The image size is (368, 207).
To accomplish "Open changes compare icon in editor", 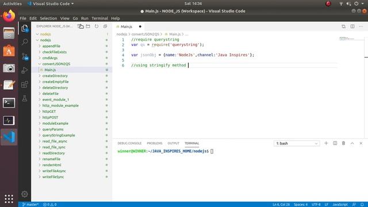I will pos(344,26).
